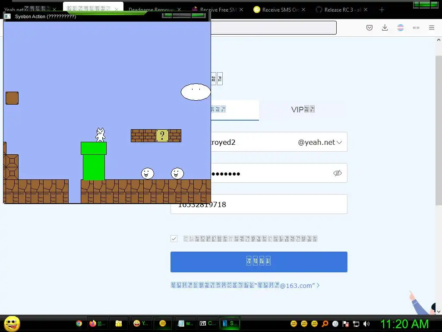Switch to Receive Free SMS tab
This screenshot has height=332, width=442.
pos(218,10)
